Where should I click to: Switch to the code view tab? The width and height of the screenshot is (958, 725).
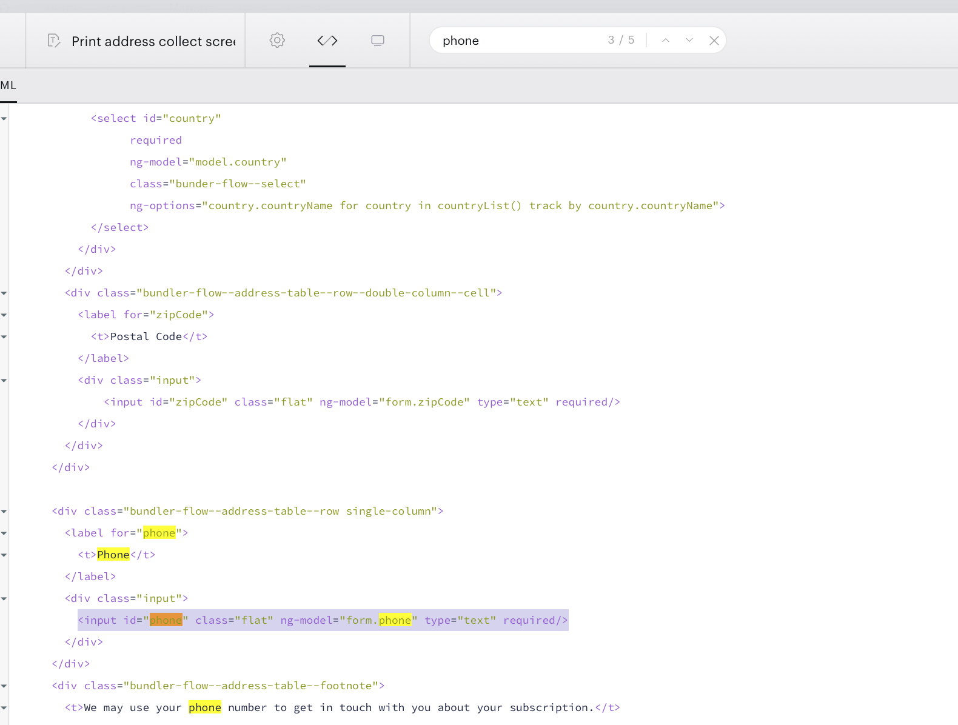coord(327,41)
